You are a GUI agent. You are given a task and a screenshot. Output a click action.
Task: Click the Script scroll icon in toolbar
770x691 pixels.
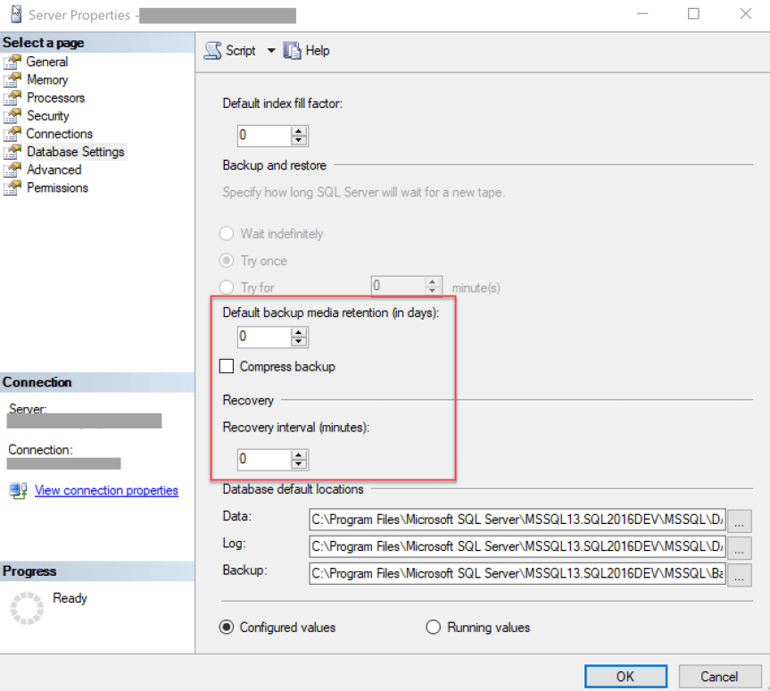pos(212,51)
